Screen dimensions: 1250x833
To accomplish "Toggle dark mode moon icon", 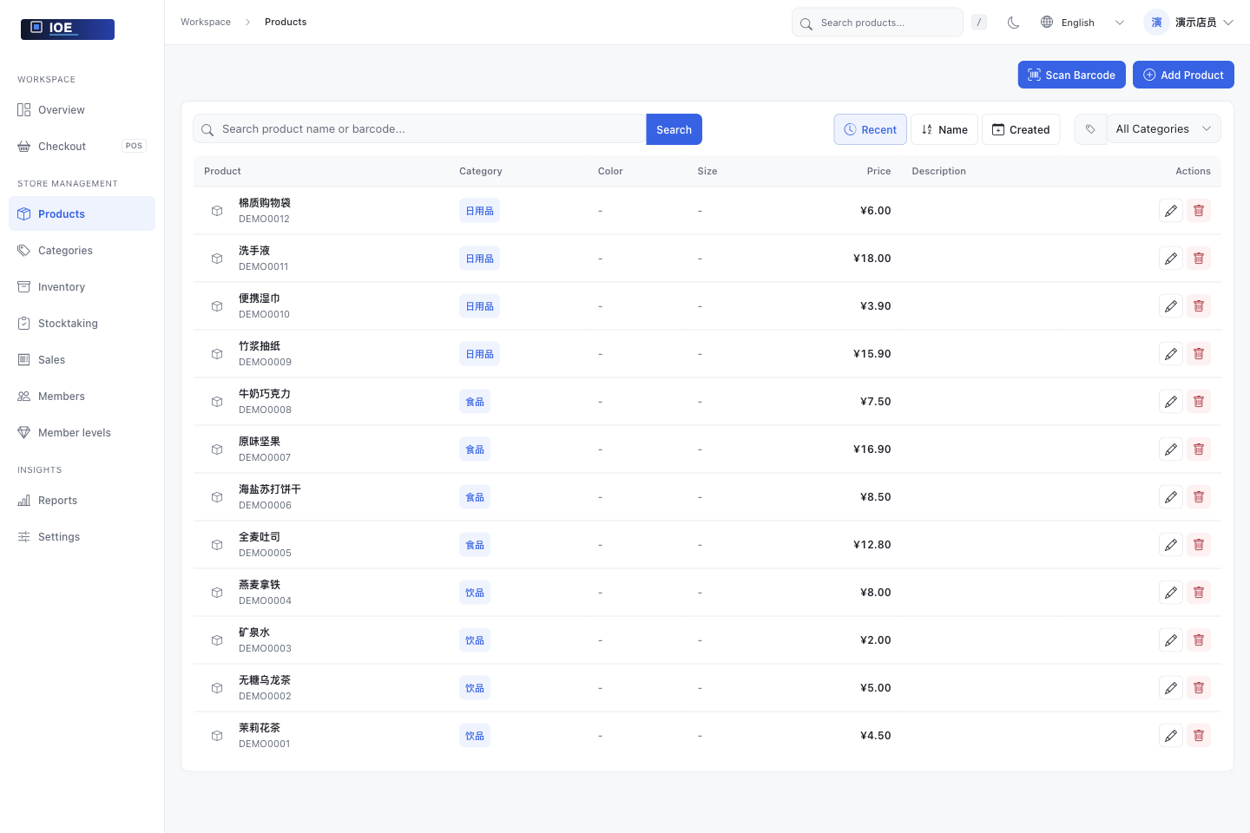I will pyautogui.click(x=1013, y=23).
